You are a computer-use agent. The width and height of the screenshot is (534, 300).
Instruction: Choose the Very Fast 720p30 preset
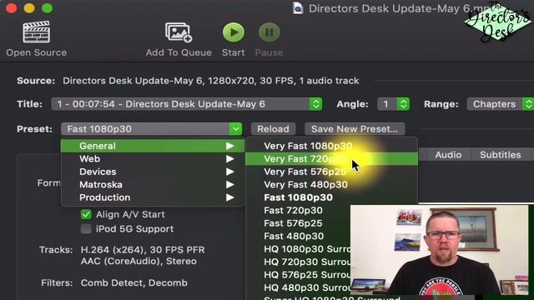tap(332, 159)
